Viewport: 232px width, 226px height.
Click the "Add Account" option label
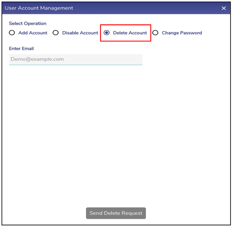(33, 33)
